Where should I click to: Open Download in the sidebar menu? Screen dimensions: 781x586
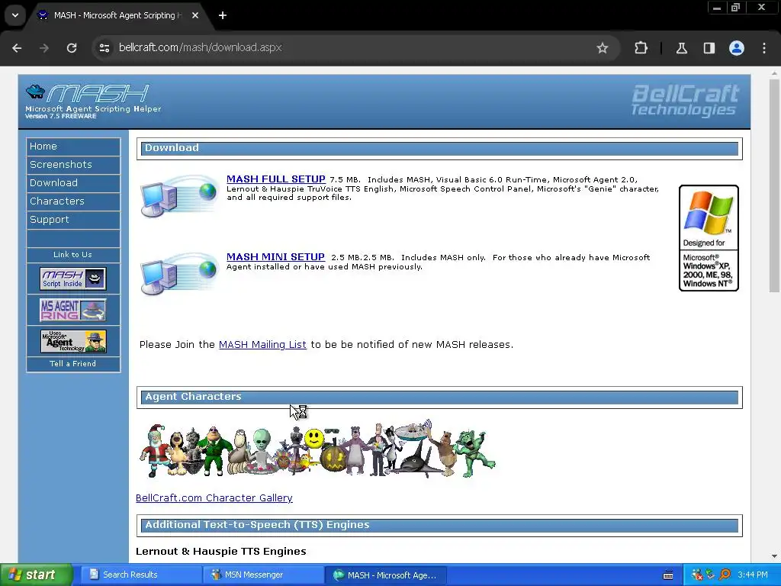[x=73, y=183]
